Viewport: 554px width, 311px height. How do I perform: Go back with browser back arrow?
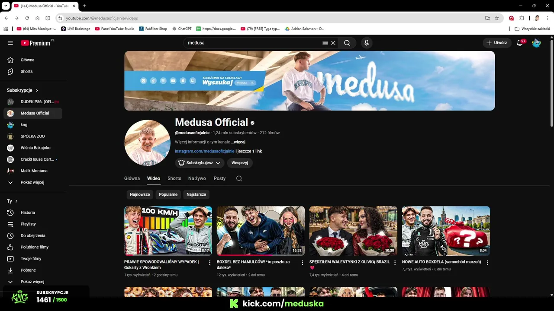pyautogui.click(x=6, y=18)
